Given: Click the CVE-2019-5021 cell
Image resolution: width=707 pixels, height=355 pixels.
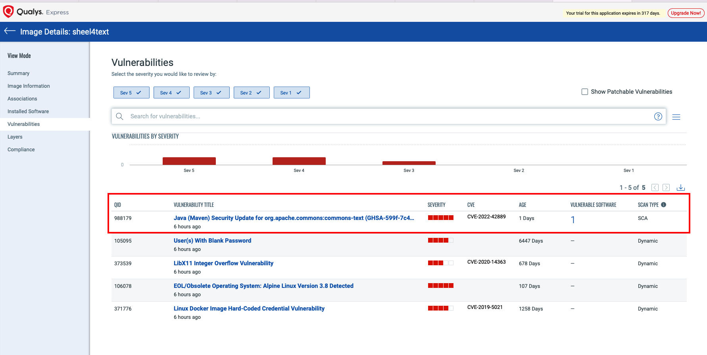Looking at the screenshot, I should (485, 307).
